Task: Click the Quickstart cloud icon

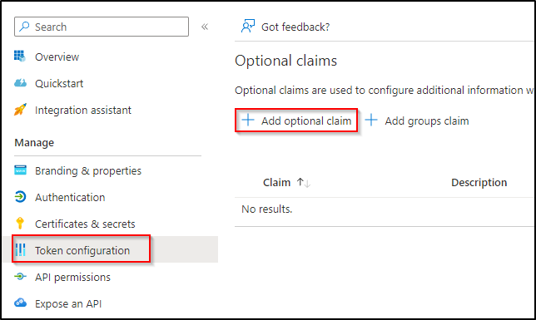Action: tap(20, 83)
